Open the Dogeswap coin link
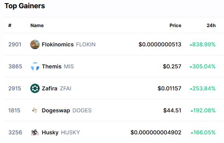Screen dimensions: 224x143 tap(56, 110)
